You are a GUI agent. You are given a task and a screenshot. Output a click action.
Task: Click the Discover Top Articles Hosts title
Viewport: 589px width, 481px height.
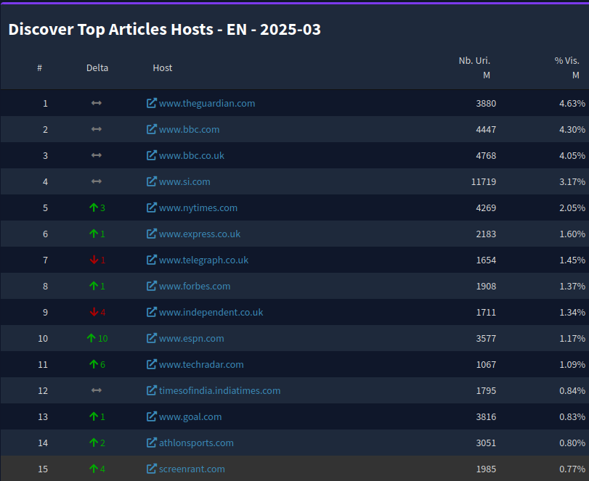[x=165, y=29]
